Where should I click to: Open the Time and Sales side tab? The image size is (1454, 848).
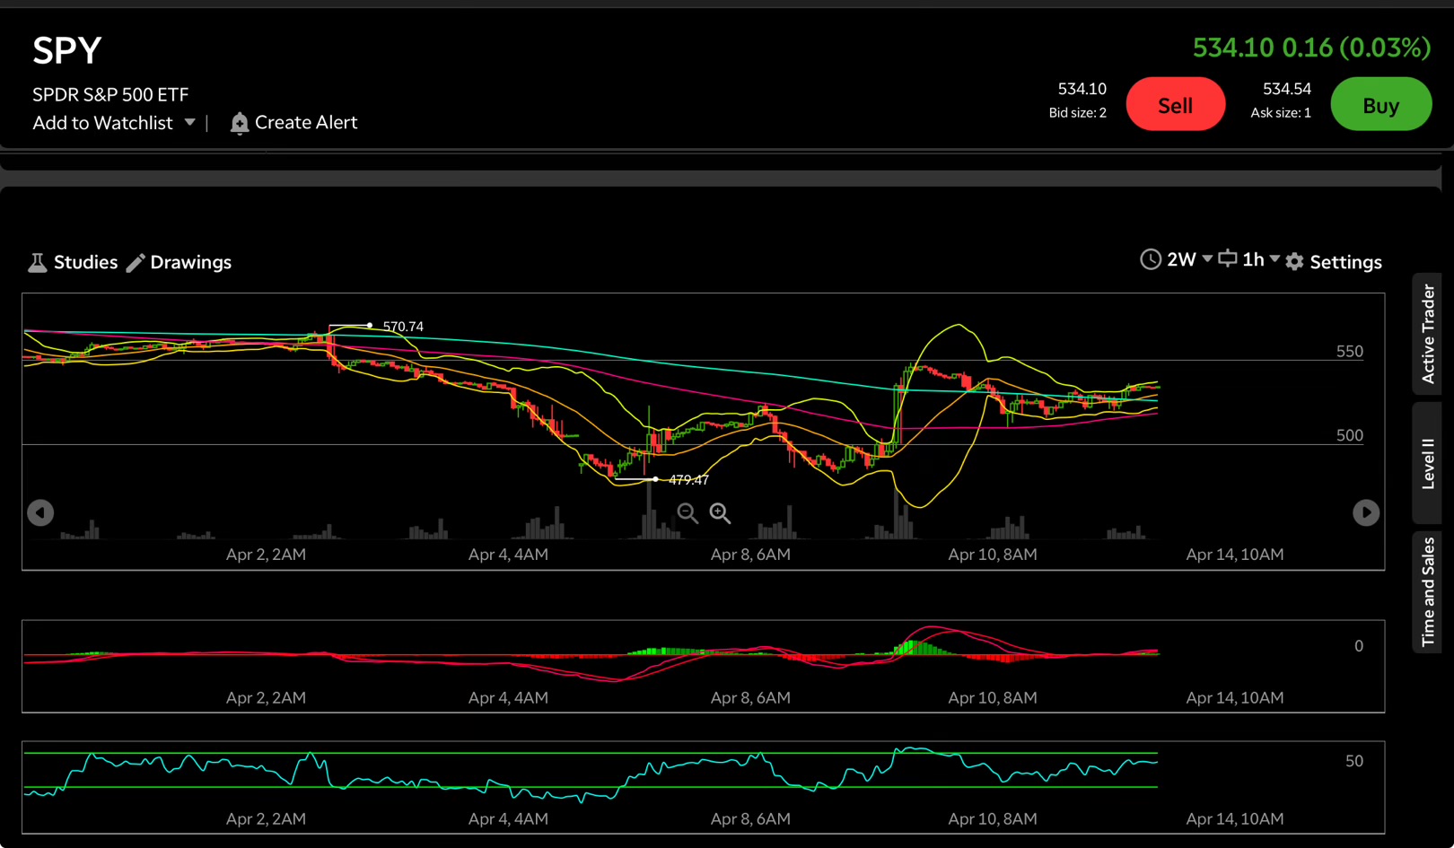pos(1427,592)
